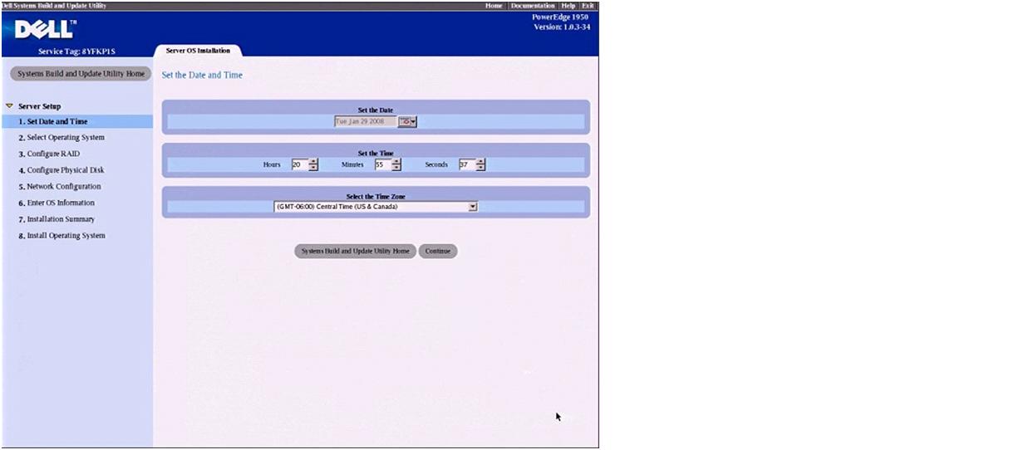Select step 1 Set Date and Time
Image resolution: width=1014 pixels, height=450 pixels.
76,121
